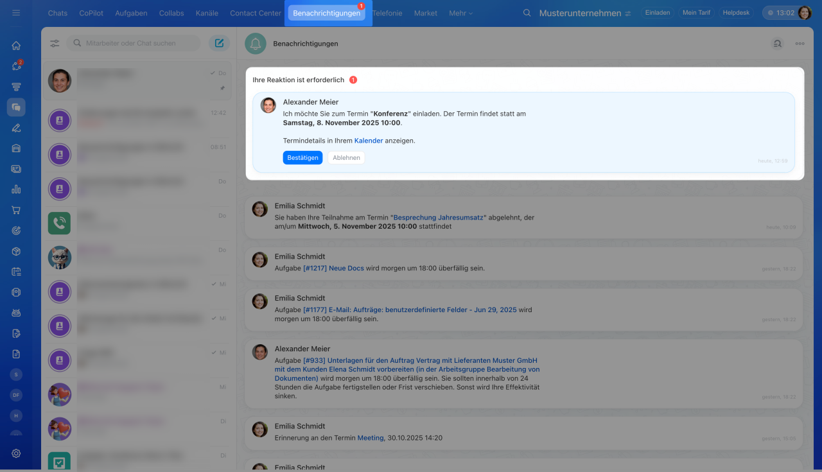Expand the Mehr dropdown menu
This screenshot has height=472, width=822.
pyautogui.click(x=461, y=13)
